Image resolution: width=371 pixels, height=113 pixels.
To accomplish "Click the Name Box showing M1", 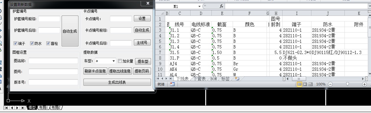I will click(176, 6).
